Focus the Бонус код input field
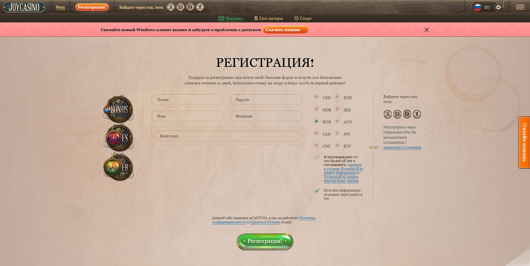This screenshot has width=530, height=266. [227, 136]
